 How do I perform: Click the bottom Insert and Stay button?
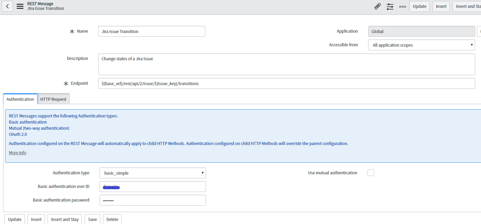click(x=65, y=219)
